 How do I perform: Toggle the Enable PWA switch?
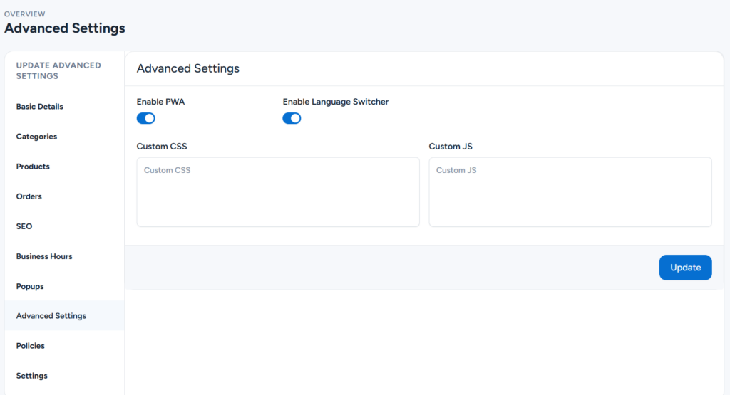pyautogui.click(x=145, y=118)
